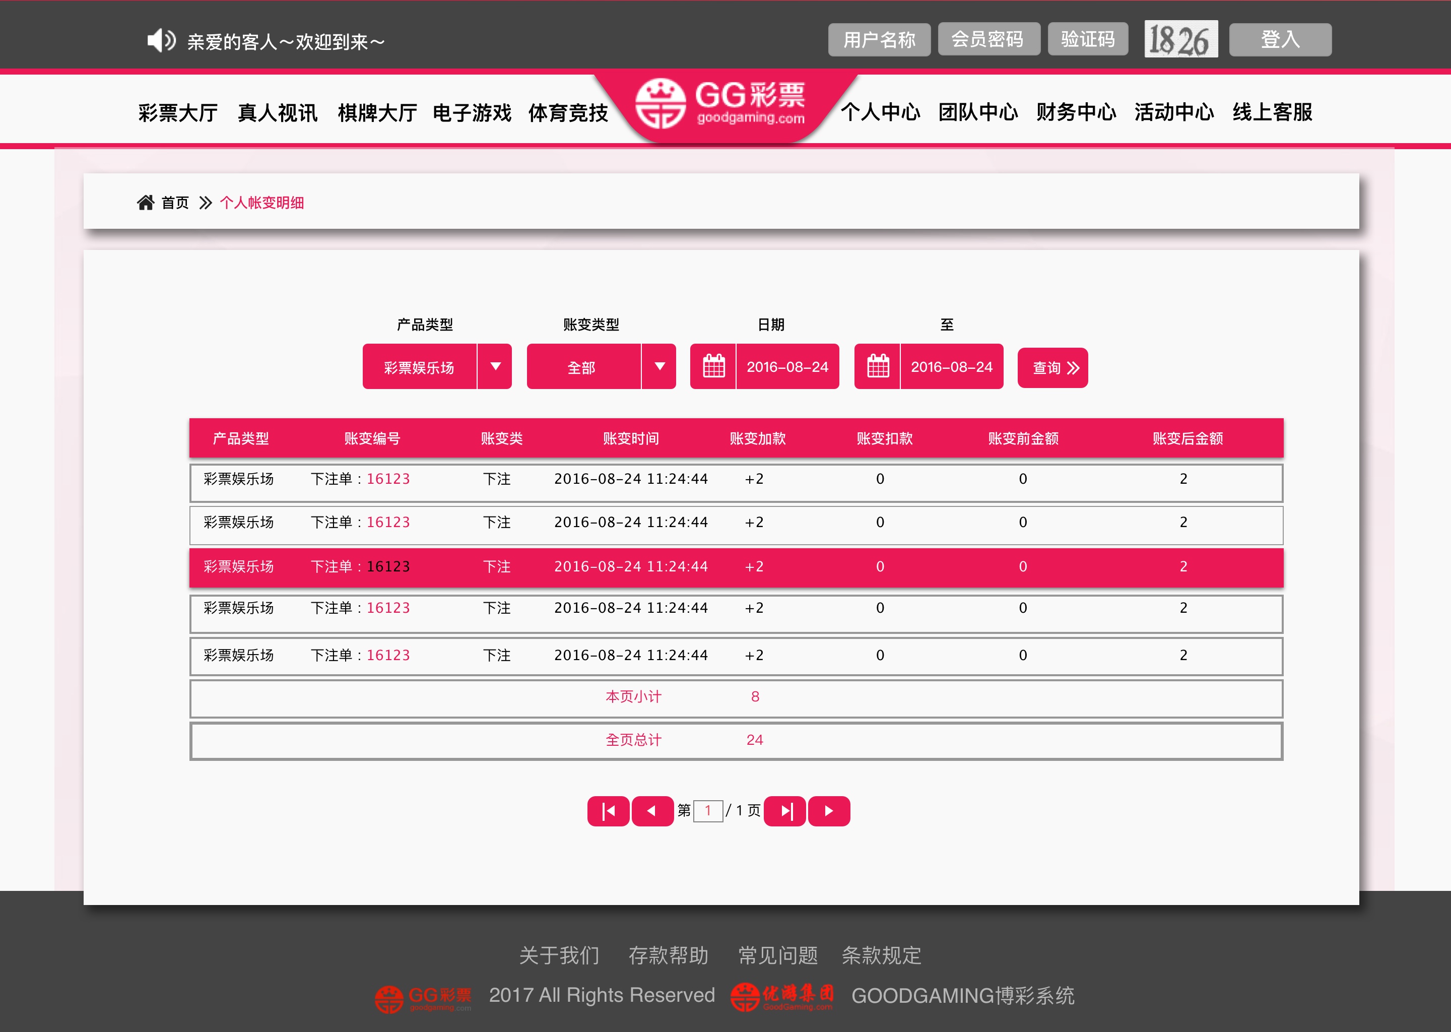
Task: Refresh the 1826 captcha image
Action: click(1180, 39)
